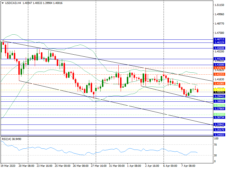The width and height of the screenshot is (226, 169).
Task: Click the 20 Mar 08:00 time label
Action: pos(26,166)
